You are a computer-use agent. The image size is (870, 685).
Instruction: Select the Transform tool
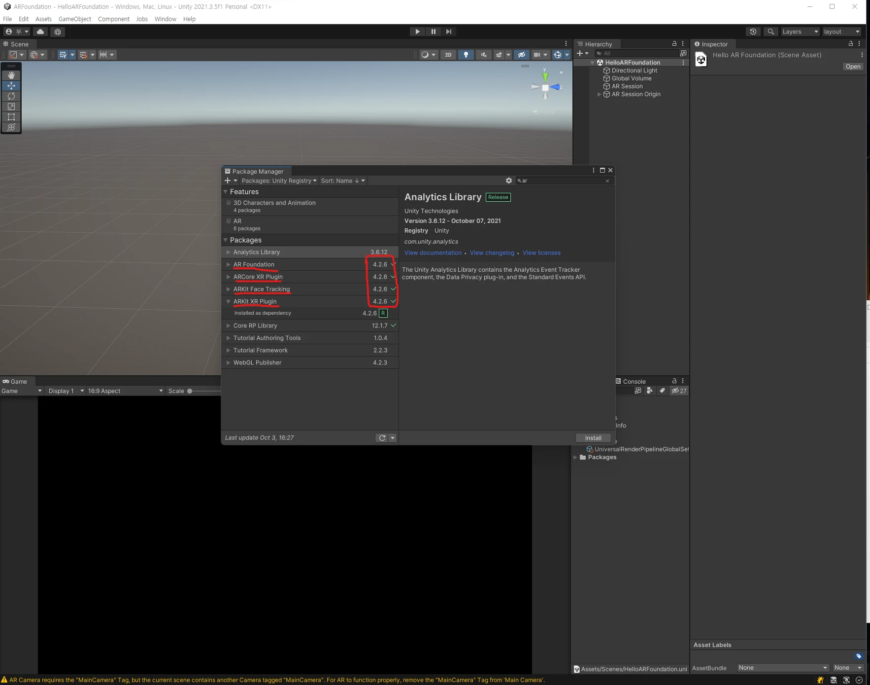(x=11, y=127)
